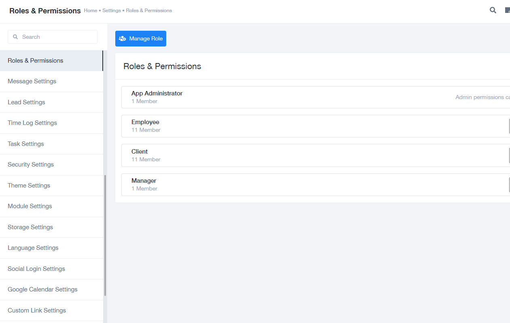Click the magnifier search icon in header

(x=493, y=11)
